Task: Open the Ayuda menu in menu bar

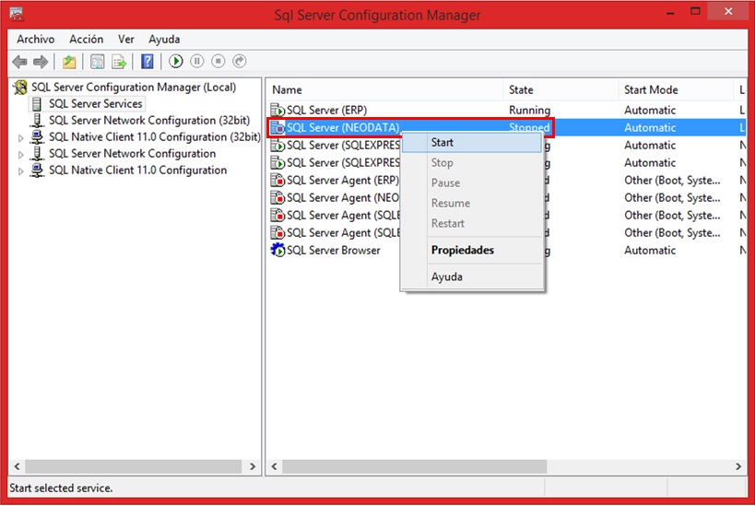Action: click(164, 39)
